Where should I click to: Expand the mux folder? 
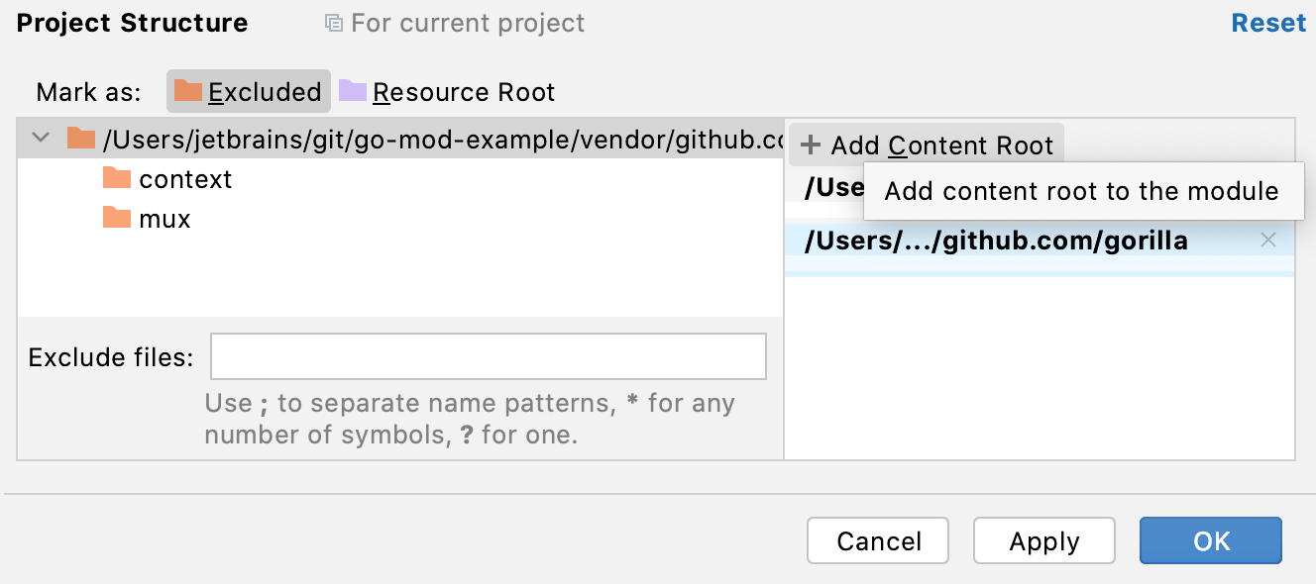point(164,219)
